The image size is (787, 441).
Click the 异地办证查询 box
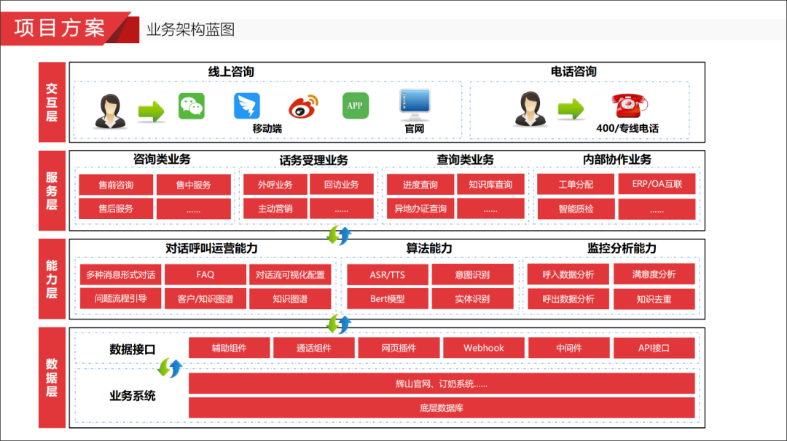click(x=420, y=208)
